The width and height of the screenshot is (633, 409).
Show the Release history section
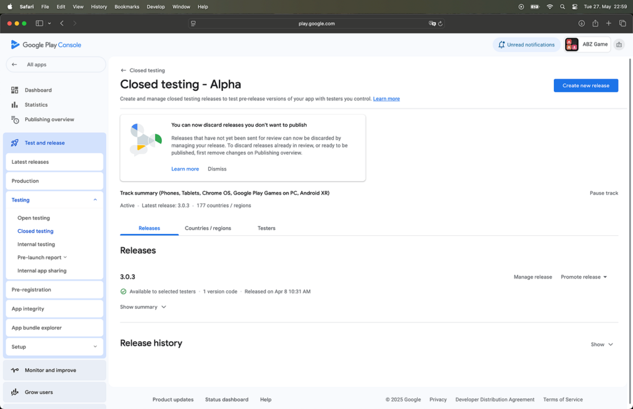tap(601, 345)
